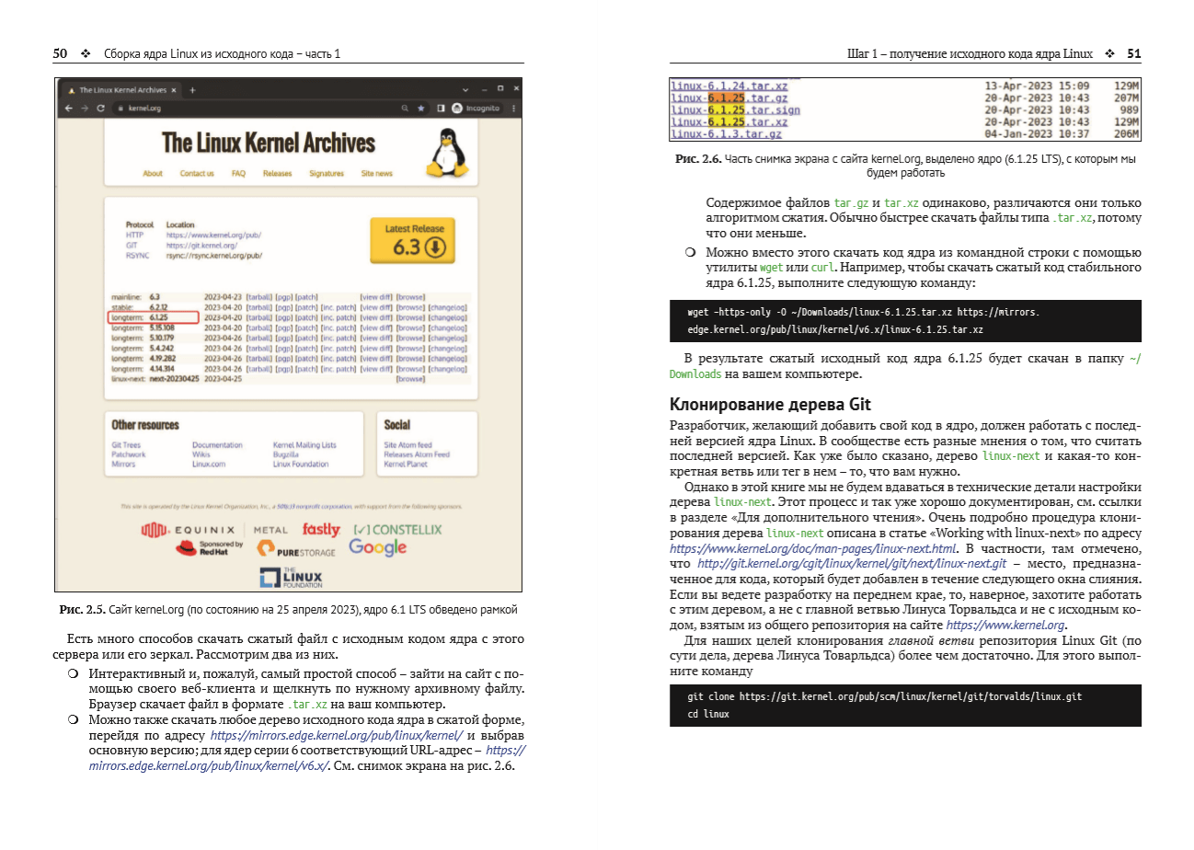Expand the tab search chevron
Screen dimensions: 1194x850
click(x=465, y=89)
